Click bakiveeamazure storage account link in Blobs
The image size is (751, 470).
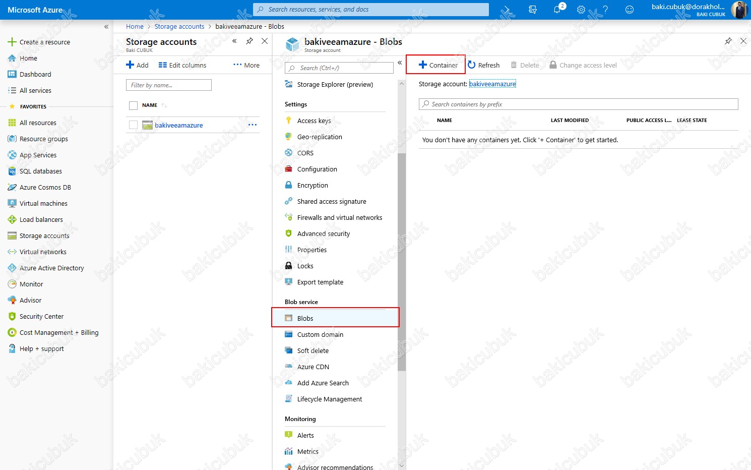point(492,84)
